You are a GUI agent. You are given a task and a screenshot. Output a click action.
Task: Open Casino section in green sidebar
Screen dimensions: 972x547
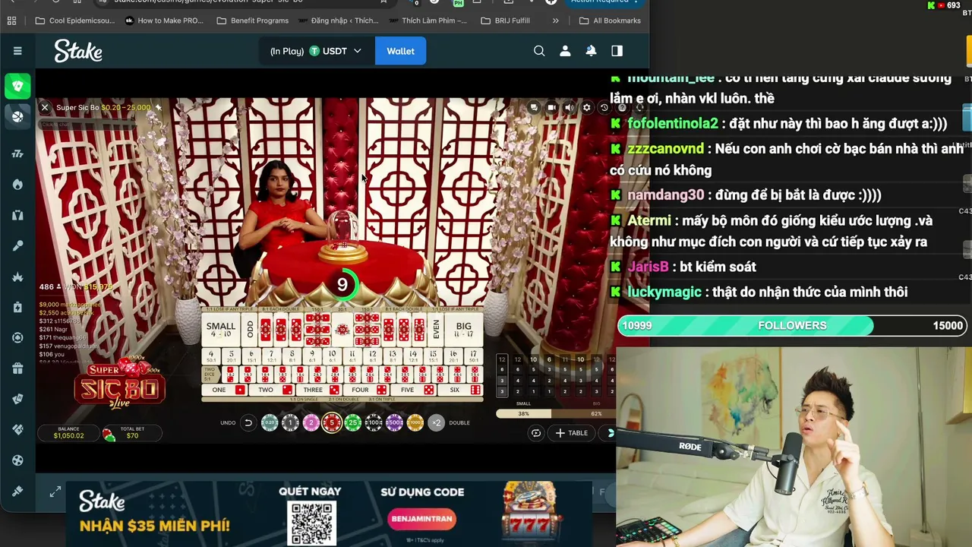point(17,86)
